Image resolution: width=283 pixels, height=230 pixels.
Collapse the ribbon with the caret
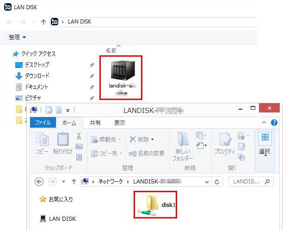coord(264,123)
